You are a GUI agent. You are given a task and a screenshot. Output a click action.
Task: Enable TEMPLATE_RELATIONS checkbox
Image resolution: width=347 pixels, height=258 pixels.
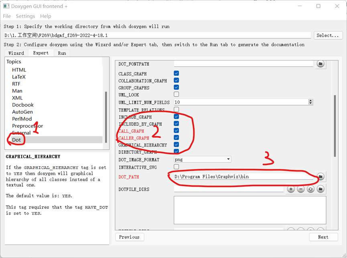pos(177,109)
